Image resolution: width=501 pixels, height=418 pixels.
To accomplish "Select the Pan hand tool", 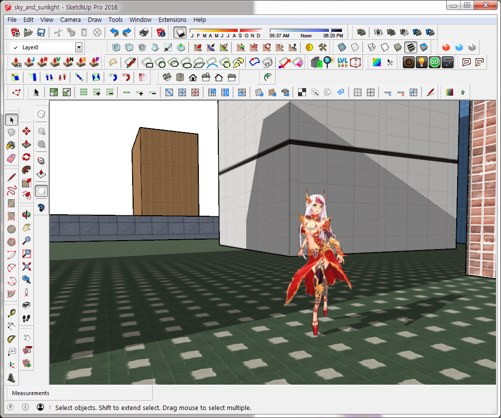I will click(x=26, y=228).
